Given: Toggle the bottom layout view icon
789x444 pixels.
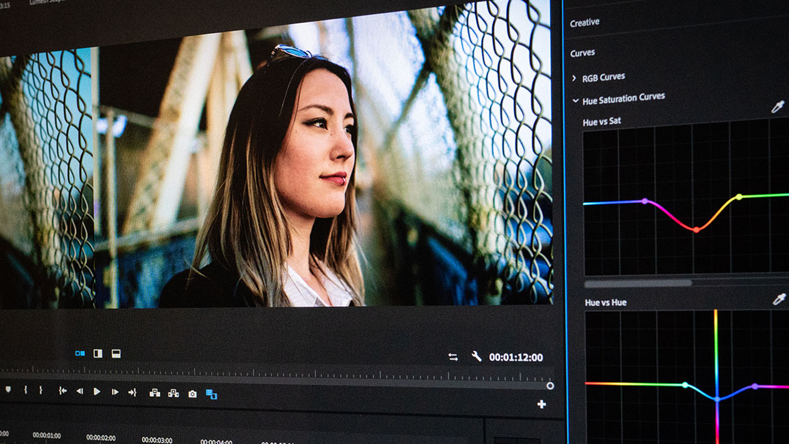Looking at the screenshot, I should click(116, 353).
